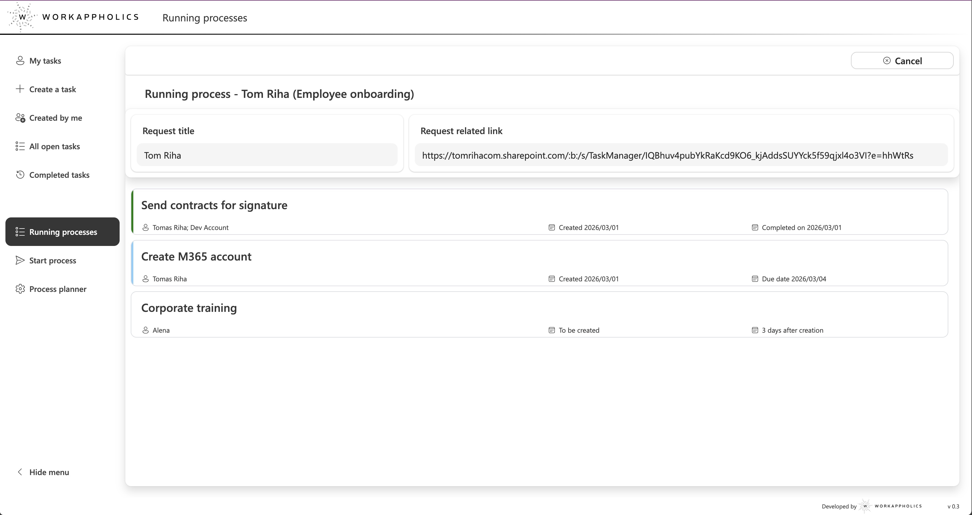Viewport: 972px width, 515px height.
Task: Click the calendar icon beside Due date 2026/03/04
Action: tap(755, 279)
